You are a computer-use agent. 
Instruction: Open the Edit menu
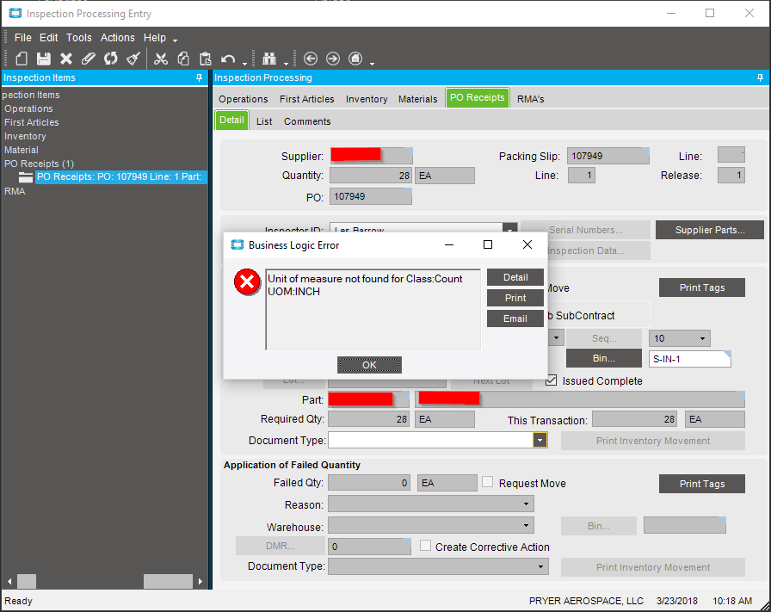click(49, 38)
